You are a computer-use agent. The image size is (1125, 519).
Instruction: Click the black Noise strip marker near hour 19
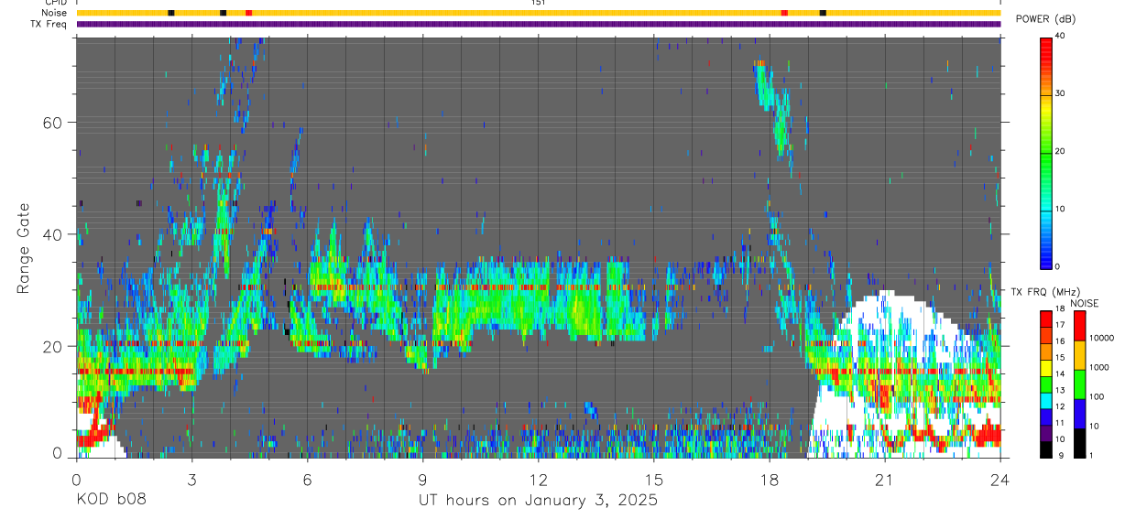click(x=823, y=13)
